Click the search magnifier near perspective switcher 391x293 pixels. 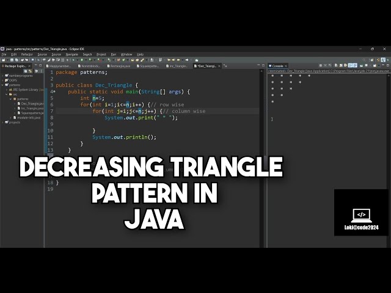tap(364, 60)
